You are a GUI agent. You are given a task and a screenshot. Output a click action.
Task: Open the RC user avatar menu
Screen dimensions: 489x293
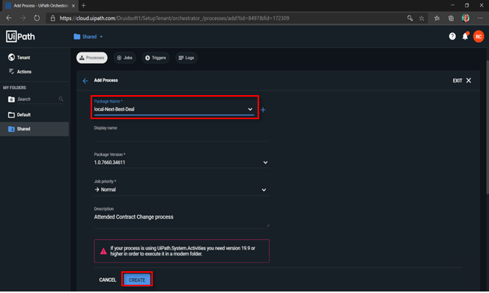tap(479, 37)
